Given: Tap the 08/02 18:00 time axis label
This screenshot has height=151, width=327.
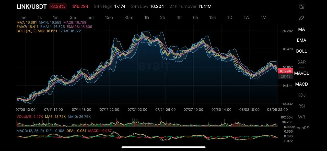Looking at the screenshot, I should pyautogui.click(x=250, y=110).
